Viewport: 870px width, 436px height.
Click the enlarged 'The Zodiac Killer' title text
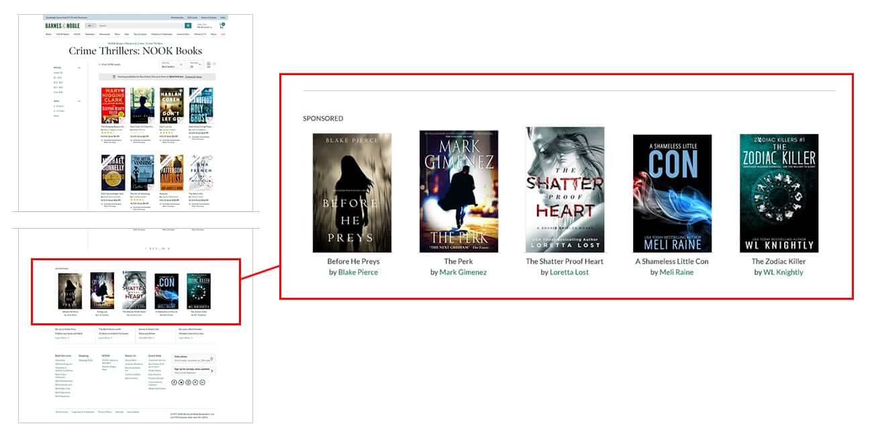tap(779, 262)
